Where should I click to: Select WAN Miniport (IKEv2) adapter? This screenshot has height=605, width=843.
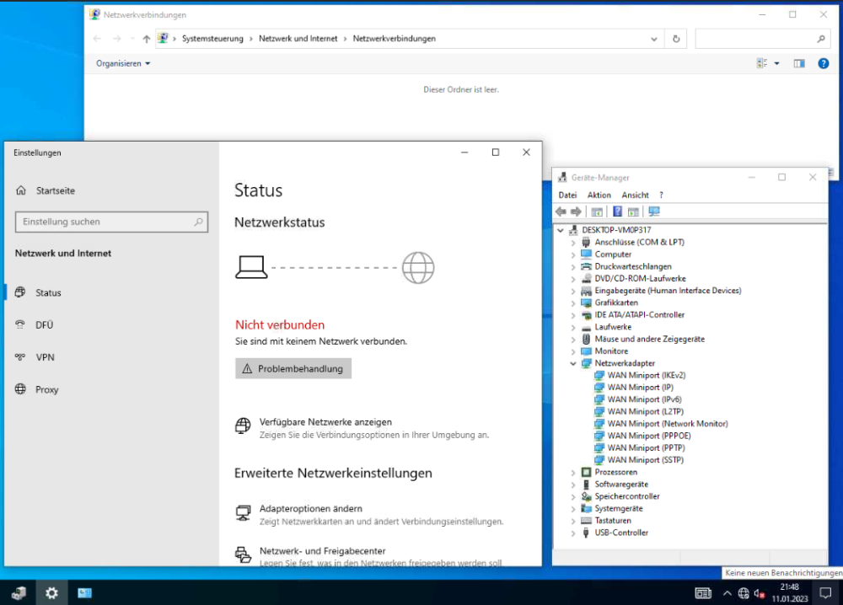point(647,375)
